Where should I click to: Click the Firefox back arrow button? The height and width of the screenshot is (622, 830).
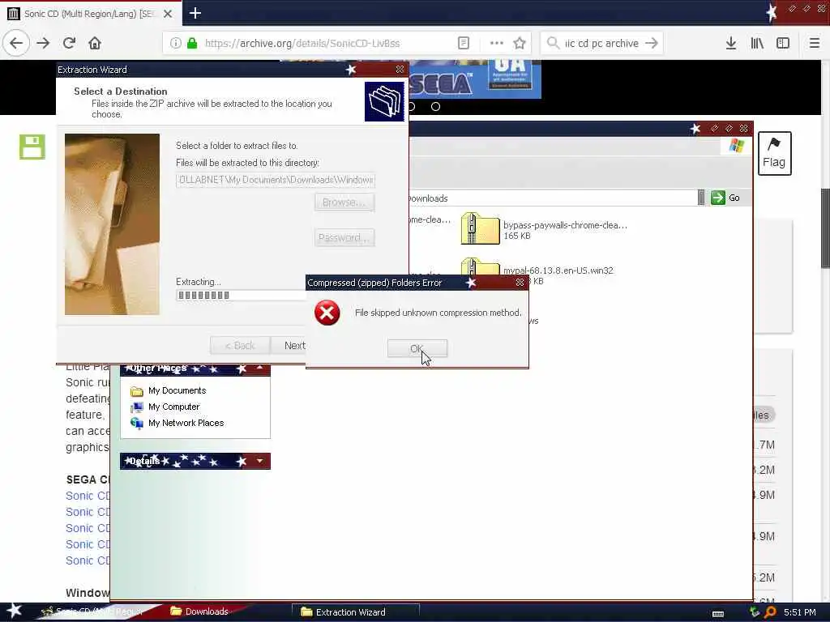(x=16, y=44)
